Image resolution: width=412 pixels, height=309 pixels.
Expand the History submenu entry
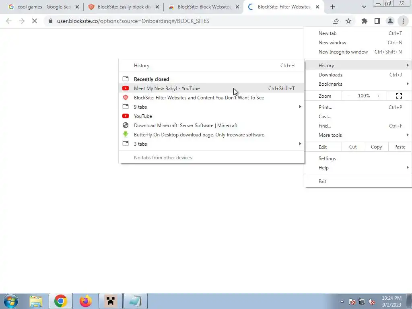click(x=357, y=66)
